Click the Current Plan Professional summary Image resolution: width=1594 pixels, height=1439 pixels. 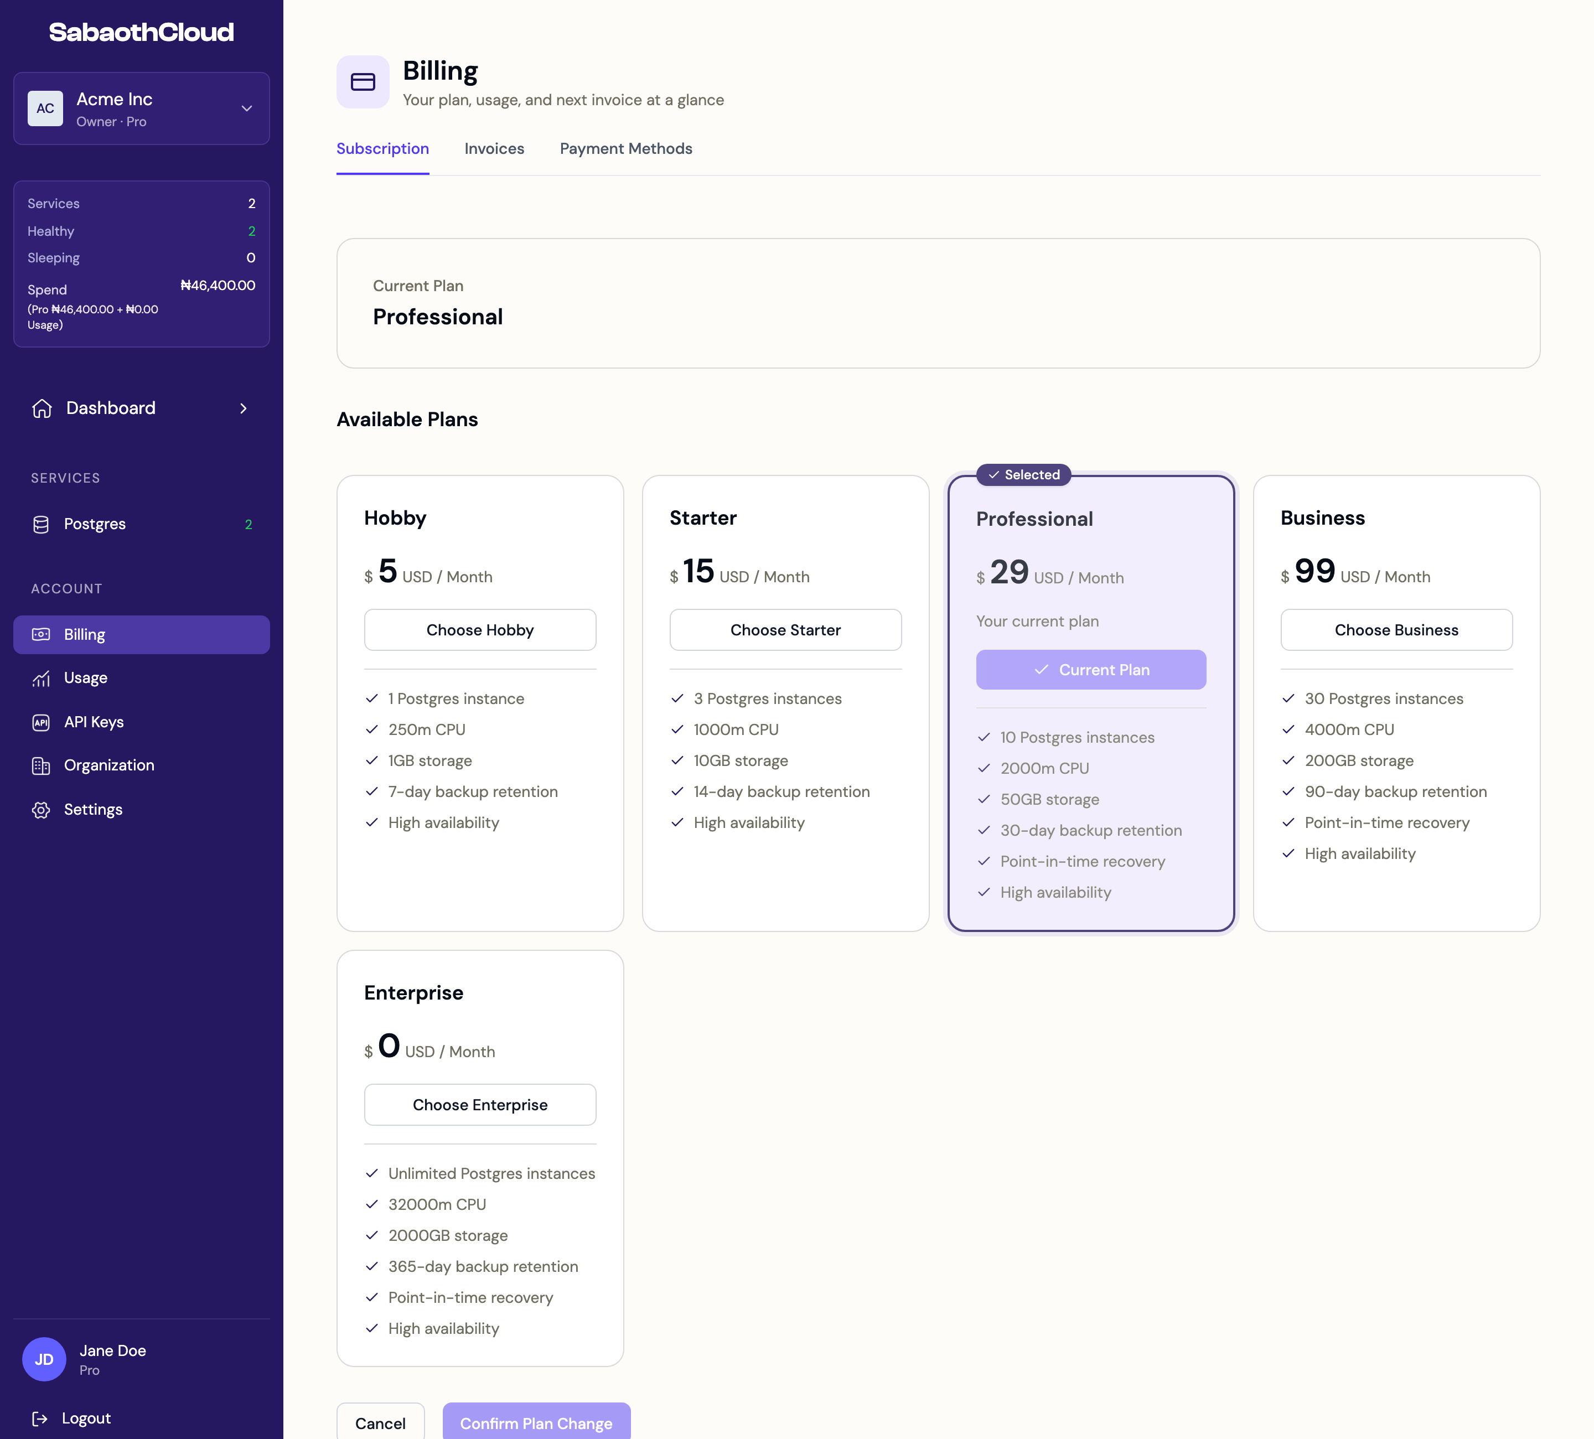(938, 303)
